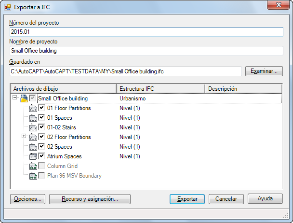Screen dimensions: 293x223
Task: Click the 01-02 Stairs drawing icon
Action: [x=33, y=127]
